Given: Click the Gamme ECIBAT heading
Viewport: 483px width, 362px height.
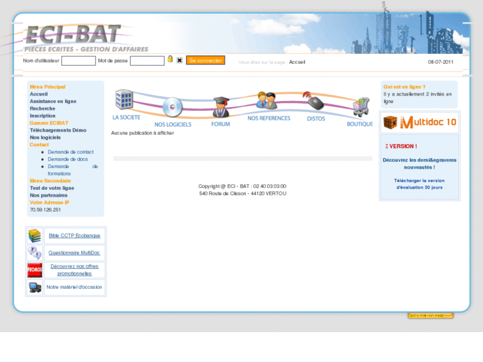Looking at the screenshot, I should click(49, 123).
